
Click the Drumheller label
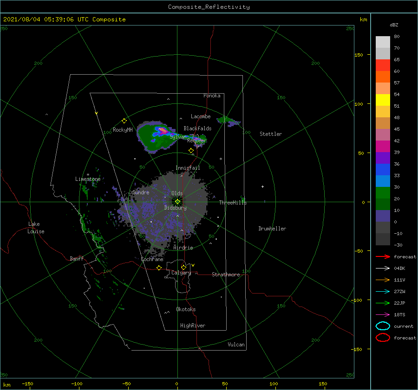pyautogui.click(x=272, y=229)
